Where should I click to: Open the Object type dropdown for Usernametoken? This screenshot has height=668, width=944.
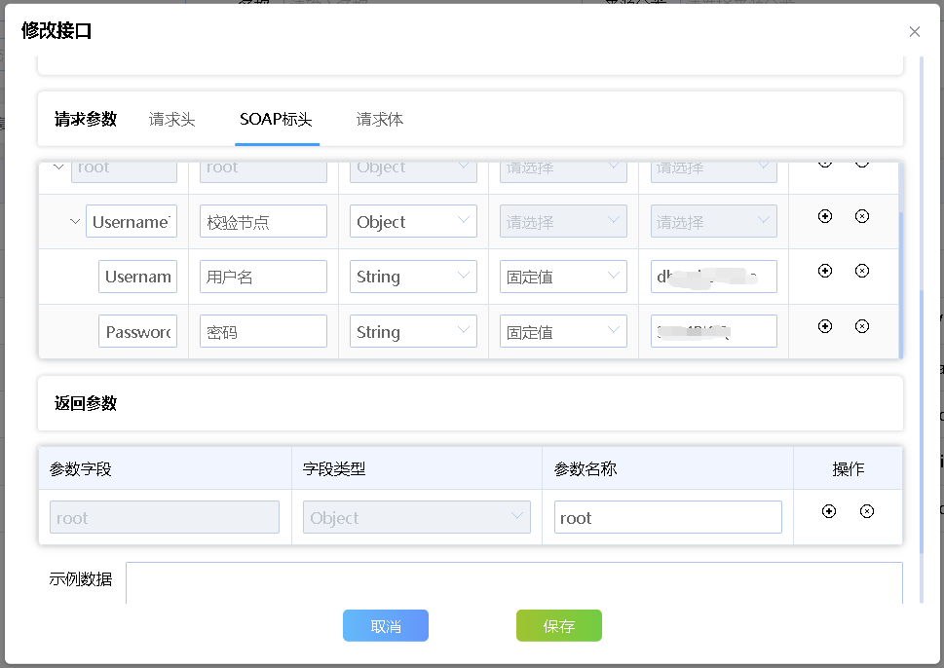pos(413,221)
